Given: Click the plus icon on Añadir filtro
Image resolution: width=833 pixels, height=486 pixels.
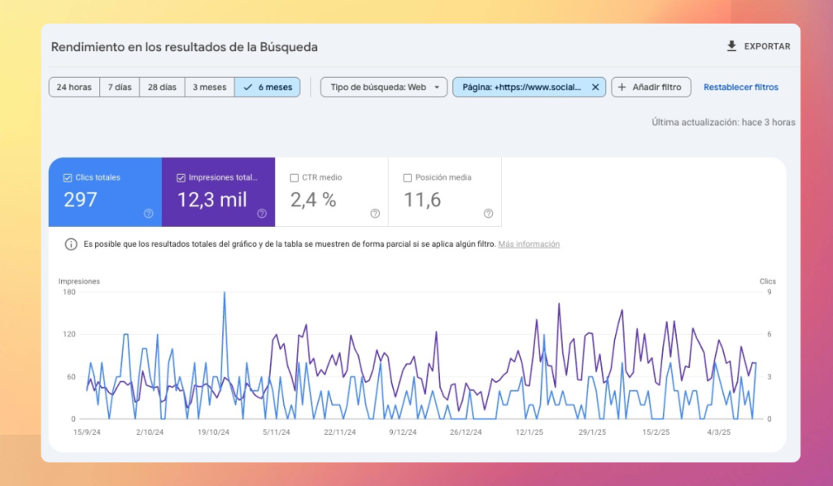Looking at the screenshot, I should pos(621,87).
